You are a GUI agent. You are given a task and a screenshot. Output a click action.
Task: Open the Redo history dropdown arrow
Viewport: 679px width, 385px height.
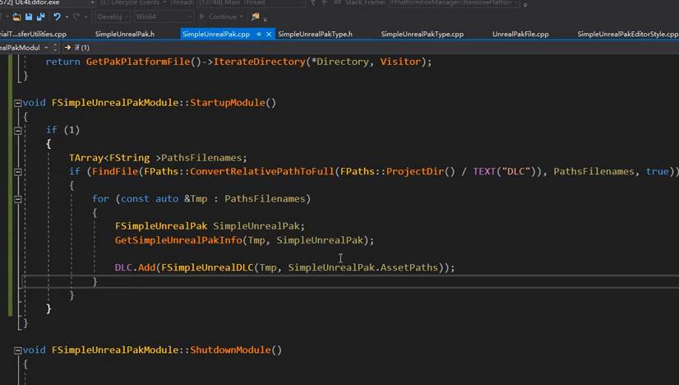(x=85, y=17)
